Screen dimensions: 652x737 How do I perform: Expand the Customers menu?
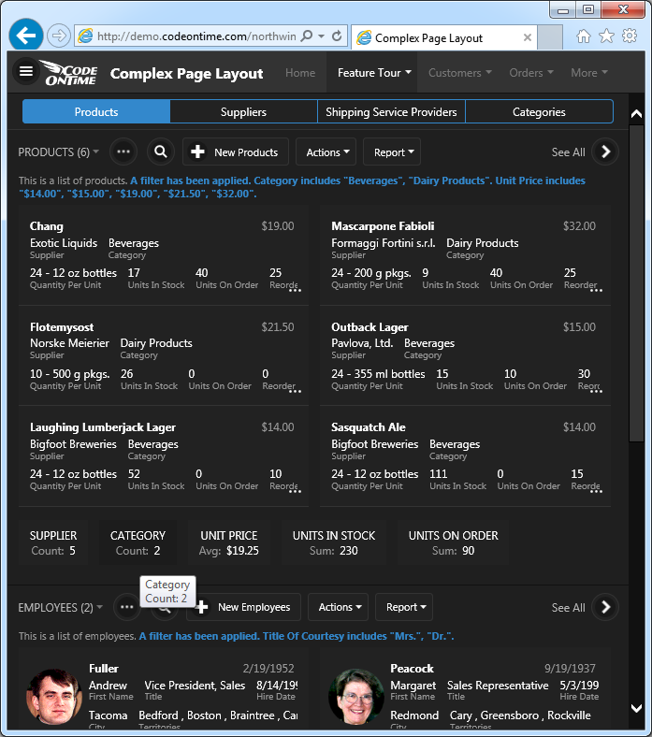[x=459, y=73]
